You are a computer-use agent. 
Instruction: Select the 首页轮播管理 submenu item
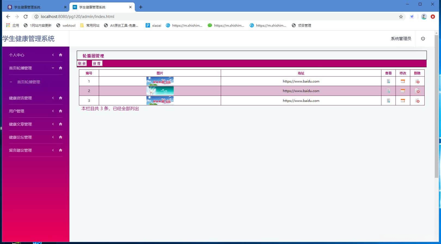[29, 82]
